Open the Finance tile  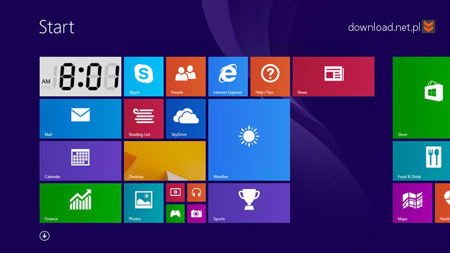(x=81, y=203)
